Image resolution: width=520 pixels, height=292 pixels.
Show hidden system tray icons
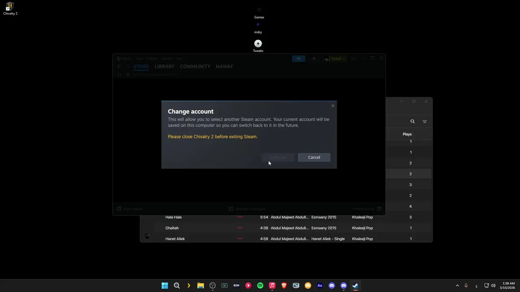(x=457, y=286)
